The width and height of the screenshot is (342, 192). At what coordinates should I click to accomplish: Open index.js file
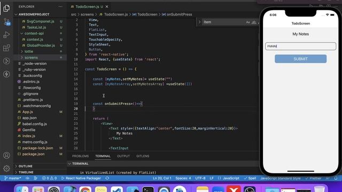pos(28,136)
